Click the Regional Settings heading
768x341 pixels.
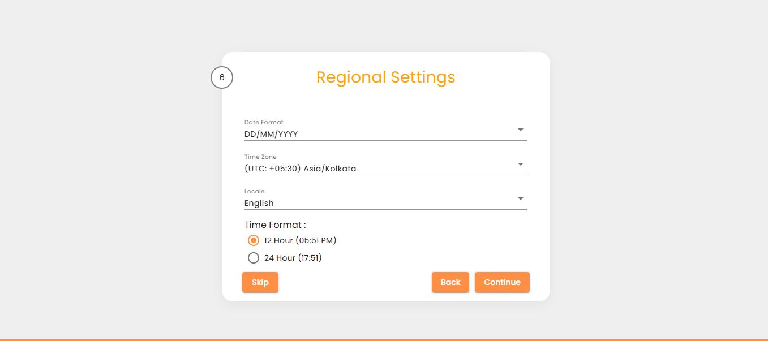click(385, 77)
